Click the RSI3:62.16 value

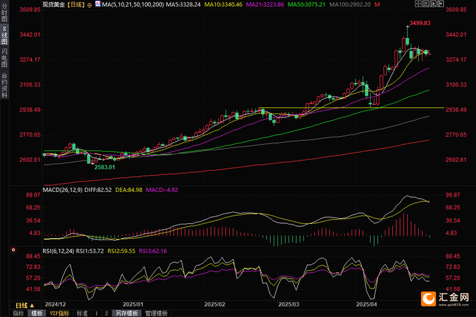pyautogui.click(x=153, y=251)
